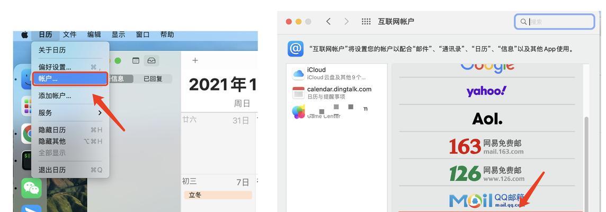Image resolution: width=606 pixels, height=212 pixels.
Task: Click the 周日 column header
Action: pyautogui.click(x=242, y=103)
